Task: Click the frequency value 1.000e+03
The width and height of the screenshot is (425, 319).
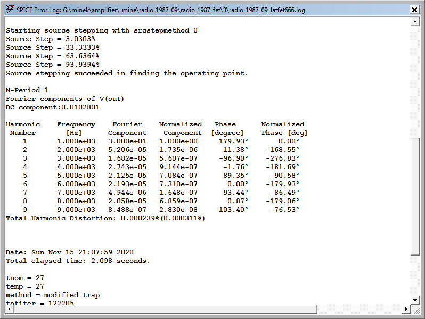Action: (76, 141)
